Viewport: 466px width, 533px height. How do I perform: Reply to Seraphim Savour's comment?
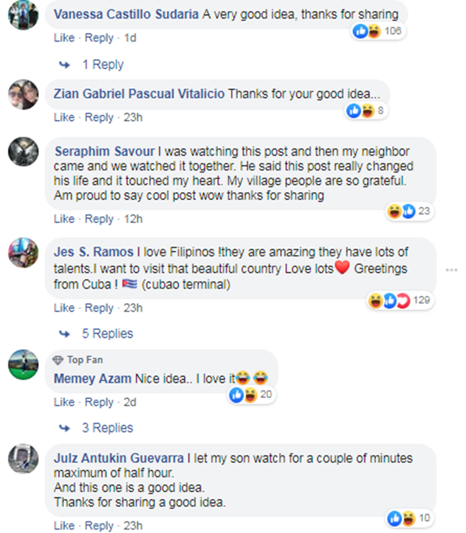(99, 219)
